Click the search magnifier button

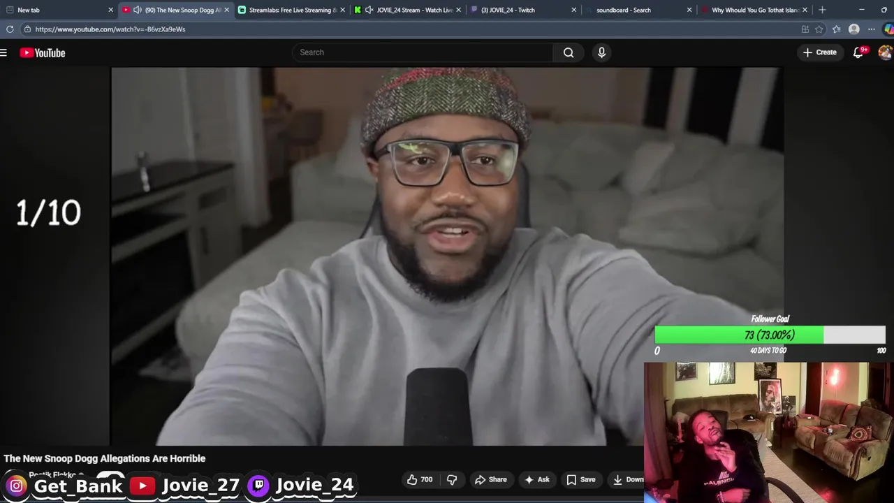[569, 52]
